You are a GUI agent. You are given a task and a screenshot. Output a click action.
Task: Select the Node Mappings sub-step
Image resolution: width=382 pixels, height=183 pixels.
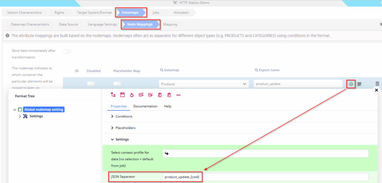pyautogui.click(x=141, y=24)
